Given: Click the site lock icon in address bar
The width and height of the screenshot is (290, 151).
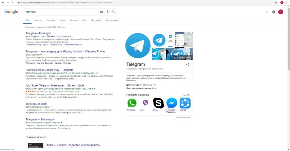Looking at the screenshot, I should [x=19, y=3].
